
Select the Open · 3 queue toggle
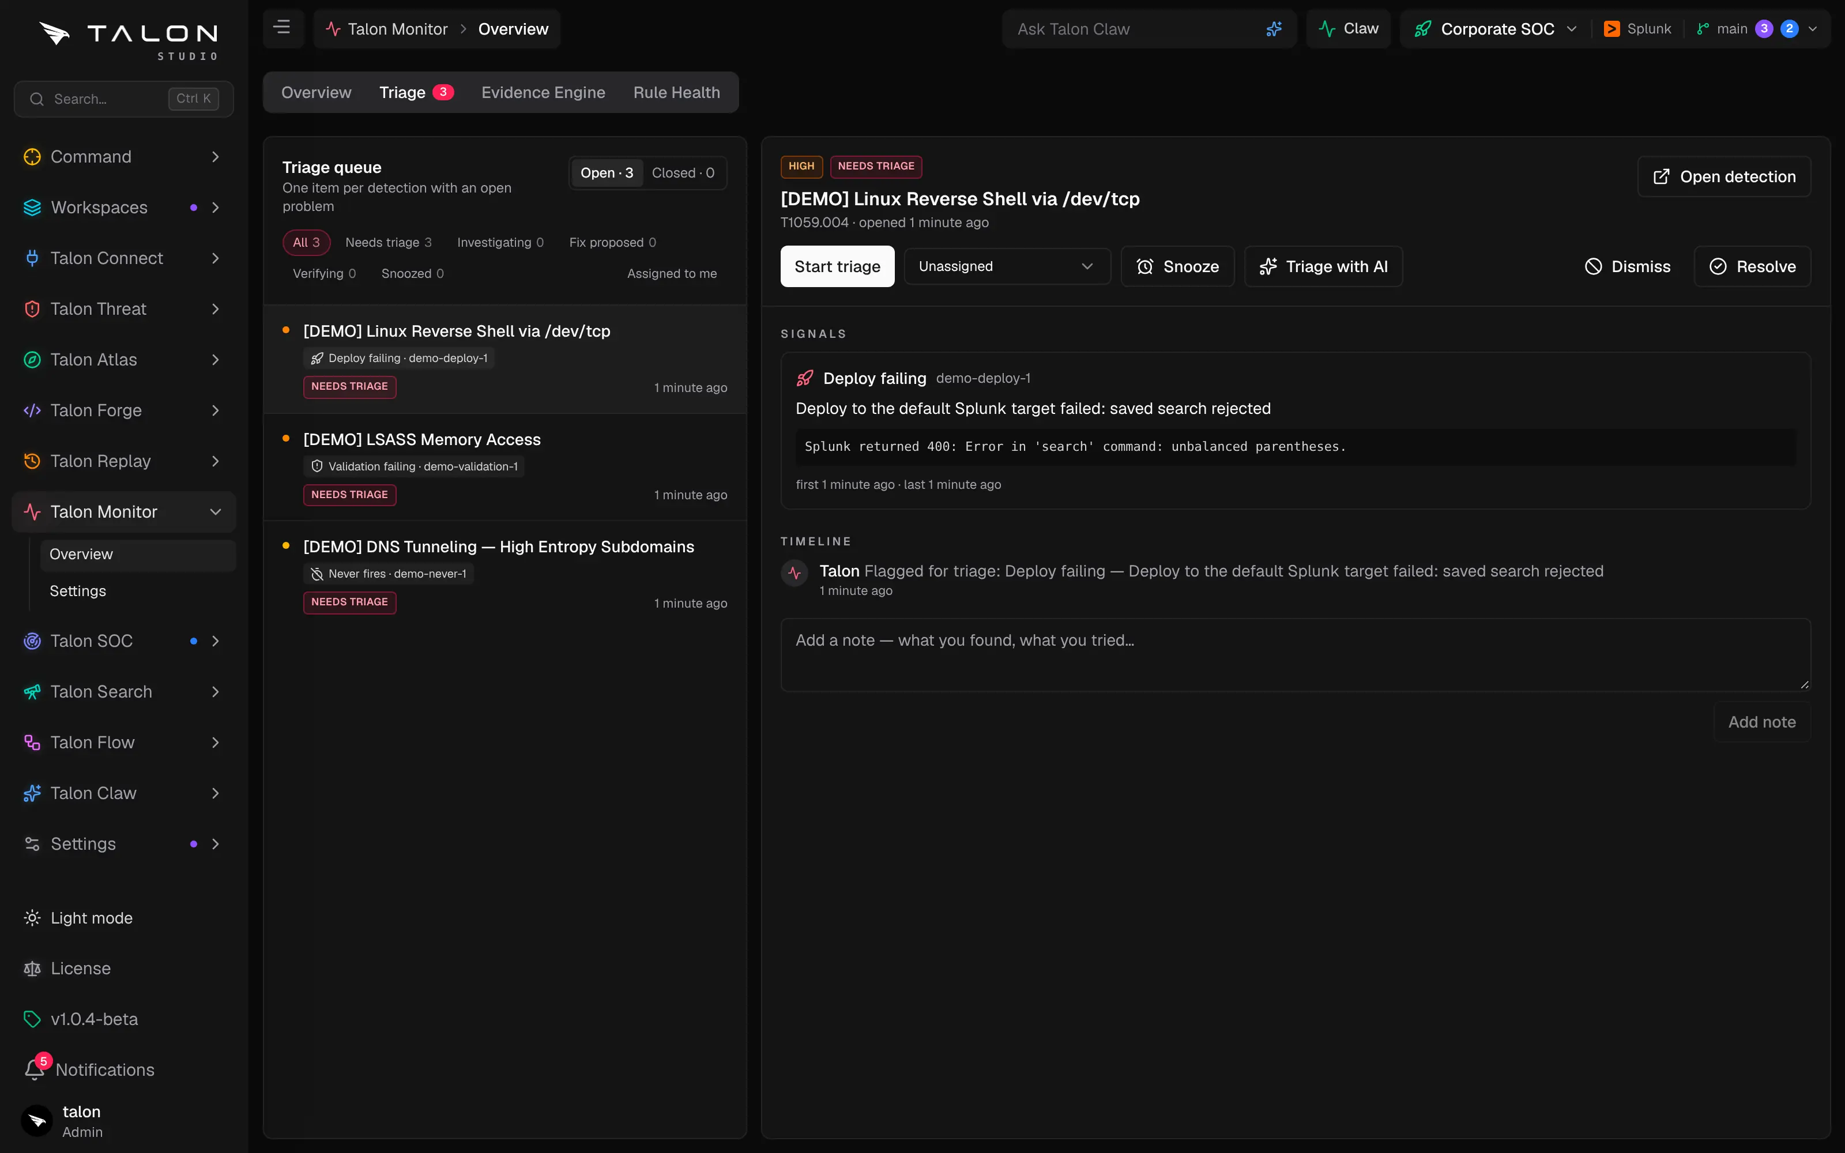pyautogui.click(x=607, y=173)
